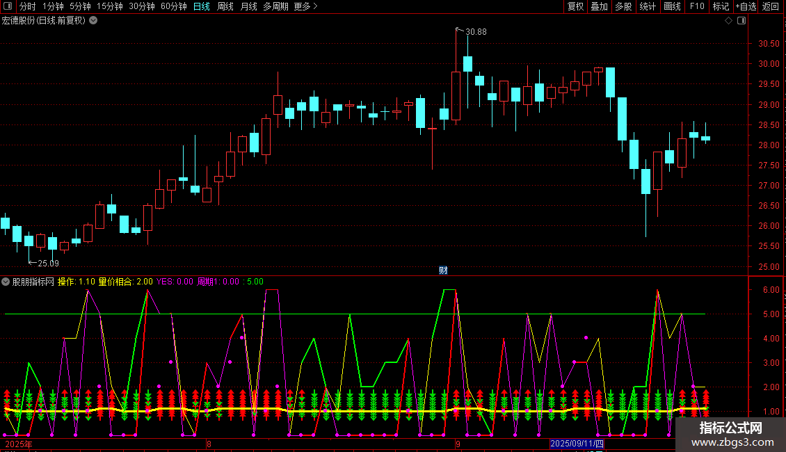Click the 量价相合: 2.00 indicator value

[125, 282]
